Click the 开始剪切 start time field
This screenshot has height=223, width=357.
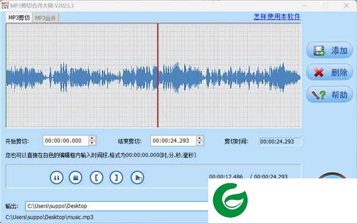(65, 140)
